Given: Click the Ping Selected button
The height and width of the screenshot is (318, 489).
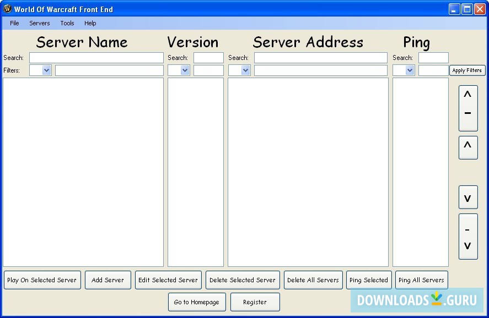Looking at the screenshot, I should tap(369, 280).
